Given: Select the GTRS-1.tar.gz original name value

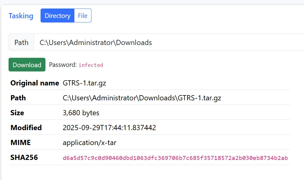Looking at the screenshot, I should (84, 83).
